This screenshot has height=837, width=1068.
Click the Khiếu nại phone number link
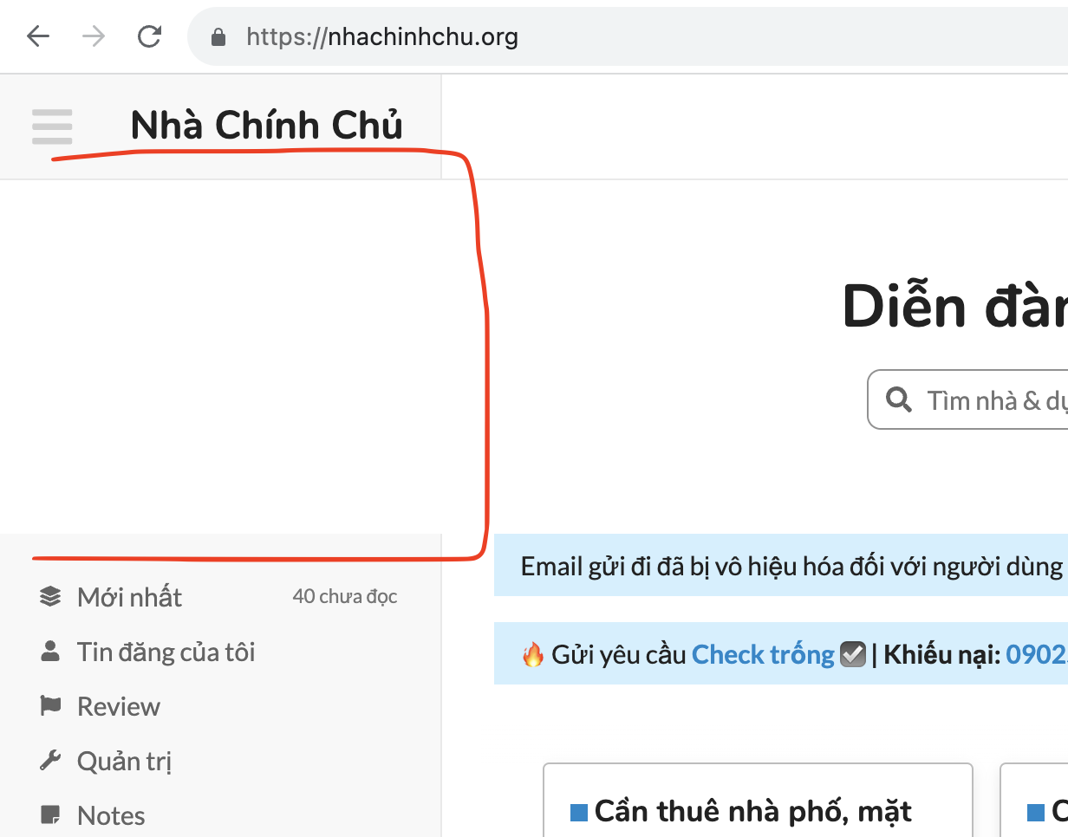1036,654
